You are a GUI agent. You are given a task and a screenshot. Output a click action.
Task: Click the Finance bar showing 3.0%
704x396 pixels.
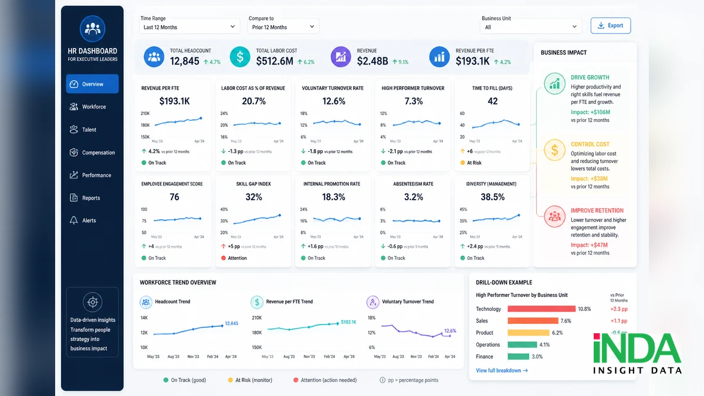click(x=518, y=357)
